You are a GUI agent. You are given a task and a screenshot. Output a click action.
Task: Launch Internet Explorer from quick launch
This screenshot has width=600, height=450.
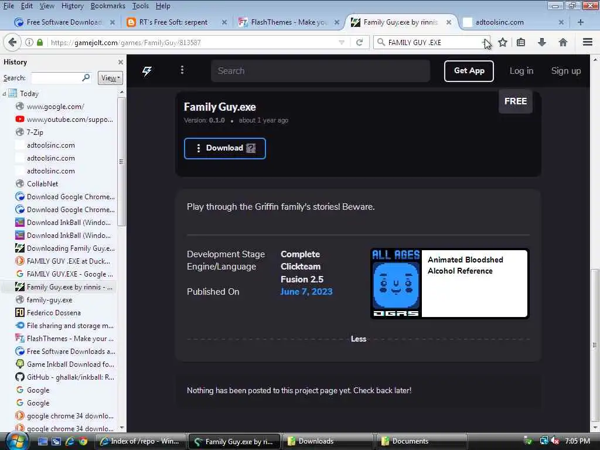point(70,441)
